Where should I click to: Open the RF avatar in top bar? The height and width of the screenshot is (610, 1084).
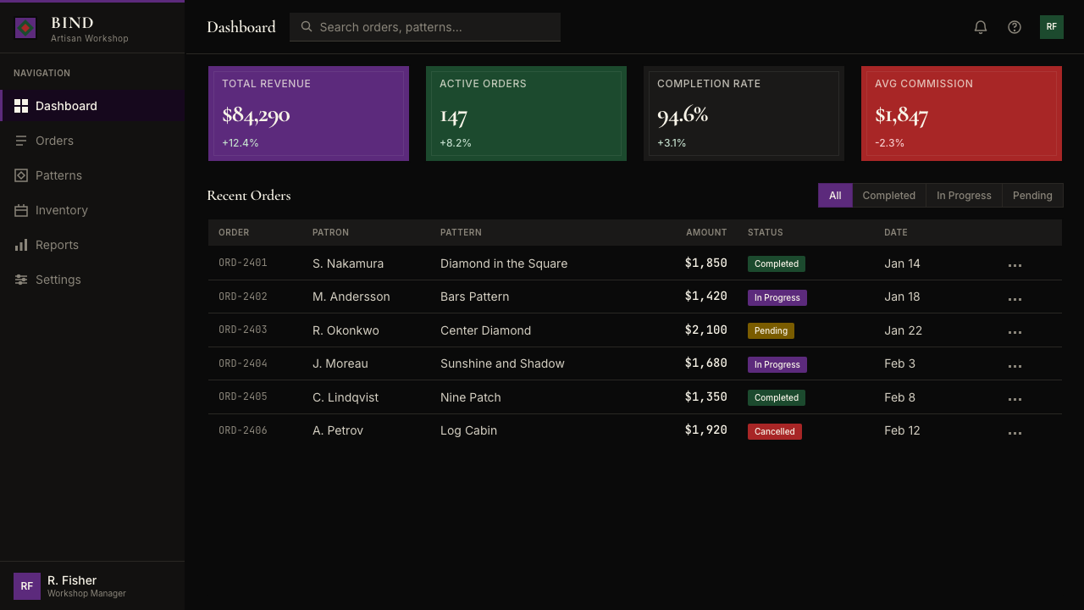[x=1052, y=27]
